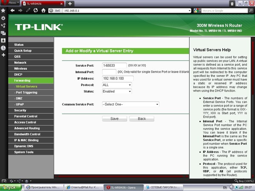Open the sidebar windows panel icon
255x191 pixels.
pos(3,33)
